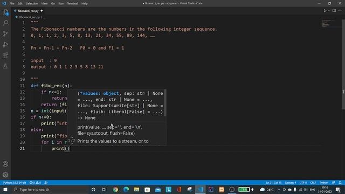
Task: Open the Source Control view
Action: (5, 33)
